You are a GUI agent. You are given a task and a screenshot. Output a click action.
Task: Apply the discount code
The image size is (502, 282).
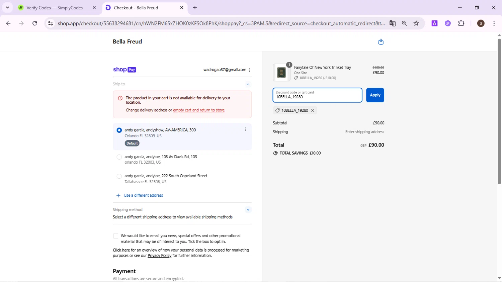(x=375, y=95)
